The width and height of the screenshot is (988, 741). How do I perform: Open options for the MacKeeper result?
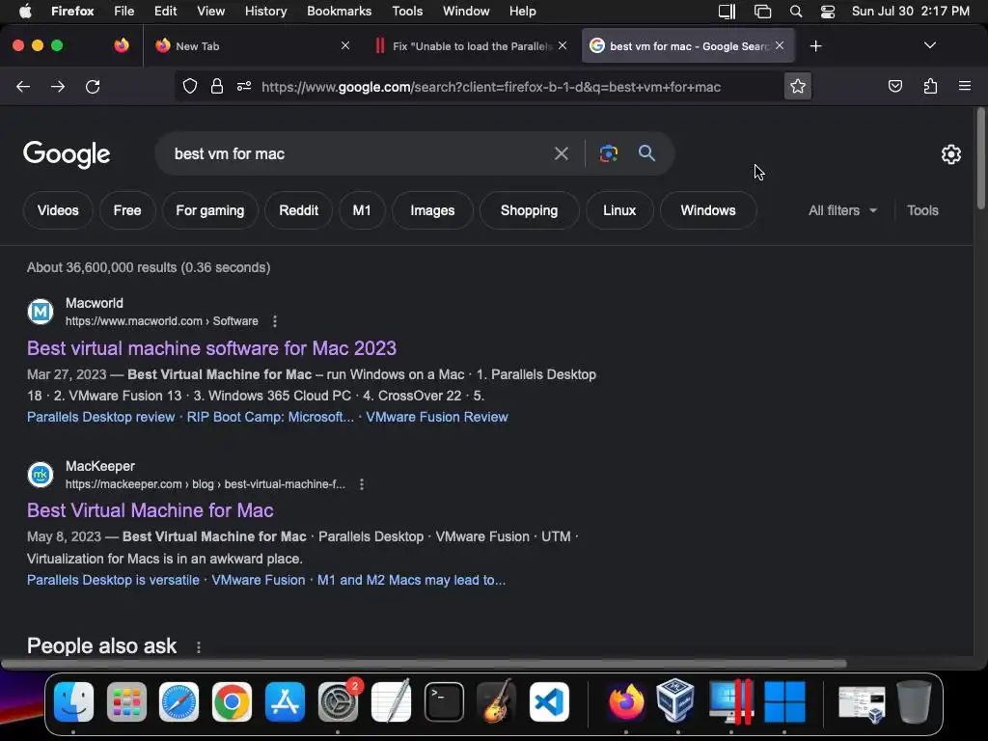362,484
